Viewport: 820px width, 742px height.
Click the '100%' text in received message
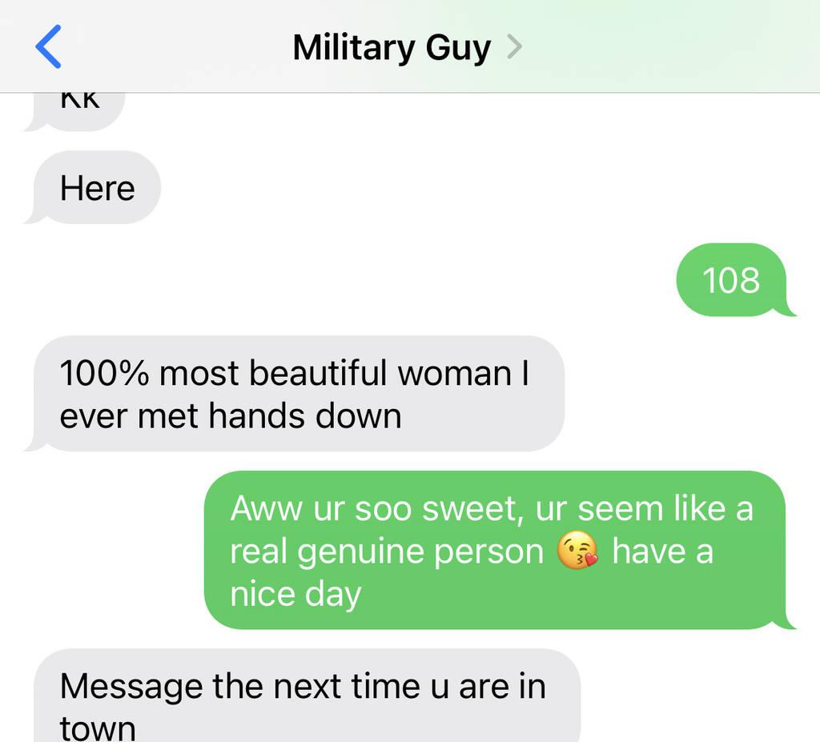coord(104,373)
